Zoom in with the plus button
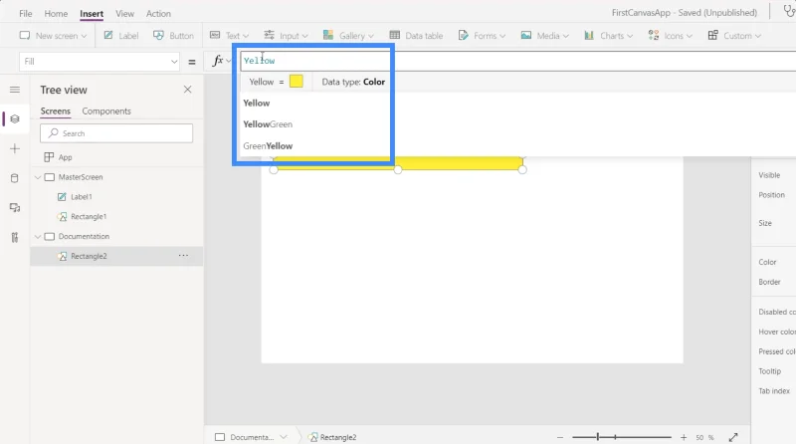 pyautogui.click(x=684, y=437)
